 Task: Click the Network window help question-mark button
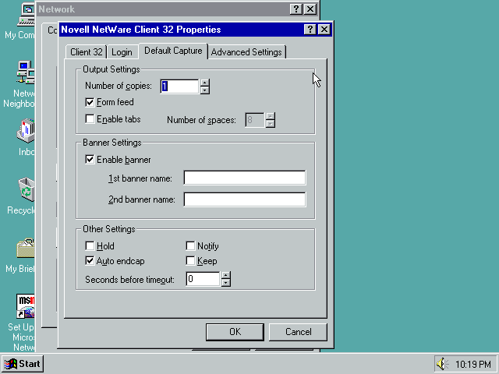pos(296,9)
